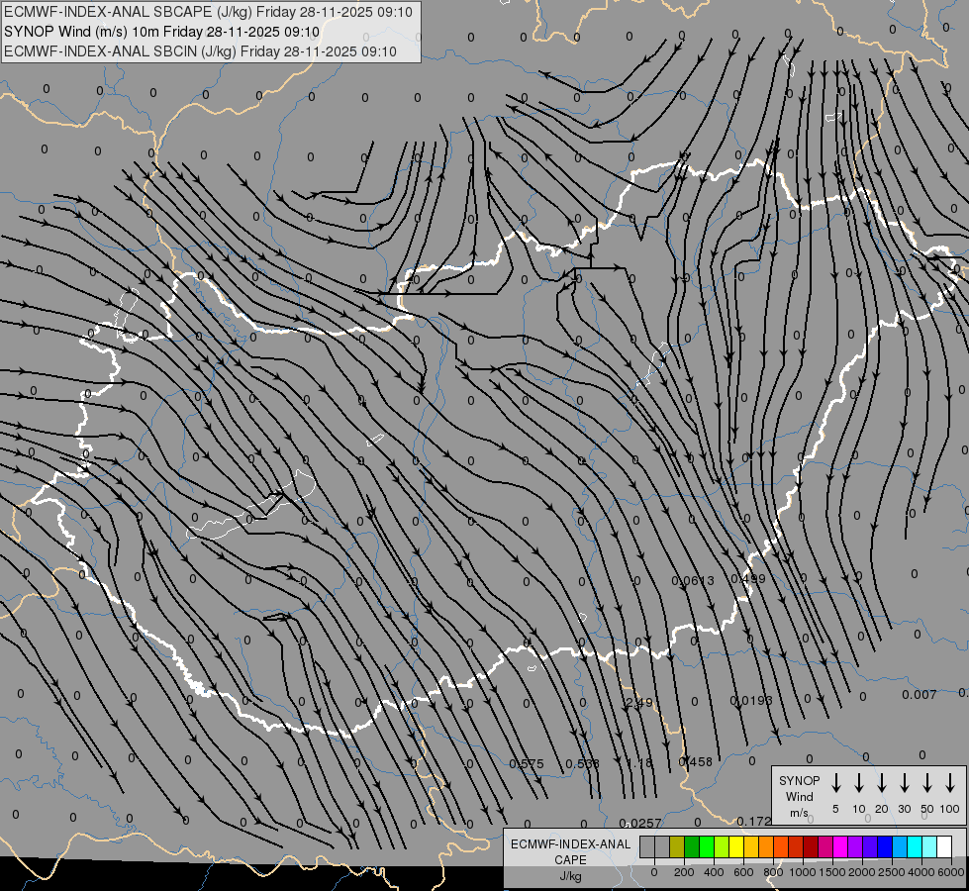
Task: Pick the pure blue CAPE legend swatch
Action: [884, 846]
